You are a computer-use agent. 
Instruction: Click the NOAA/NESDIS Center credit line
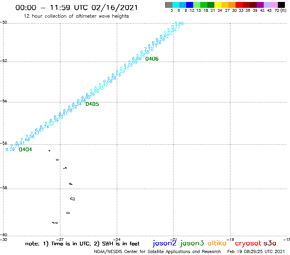tap(158, 251)
